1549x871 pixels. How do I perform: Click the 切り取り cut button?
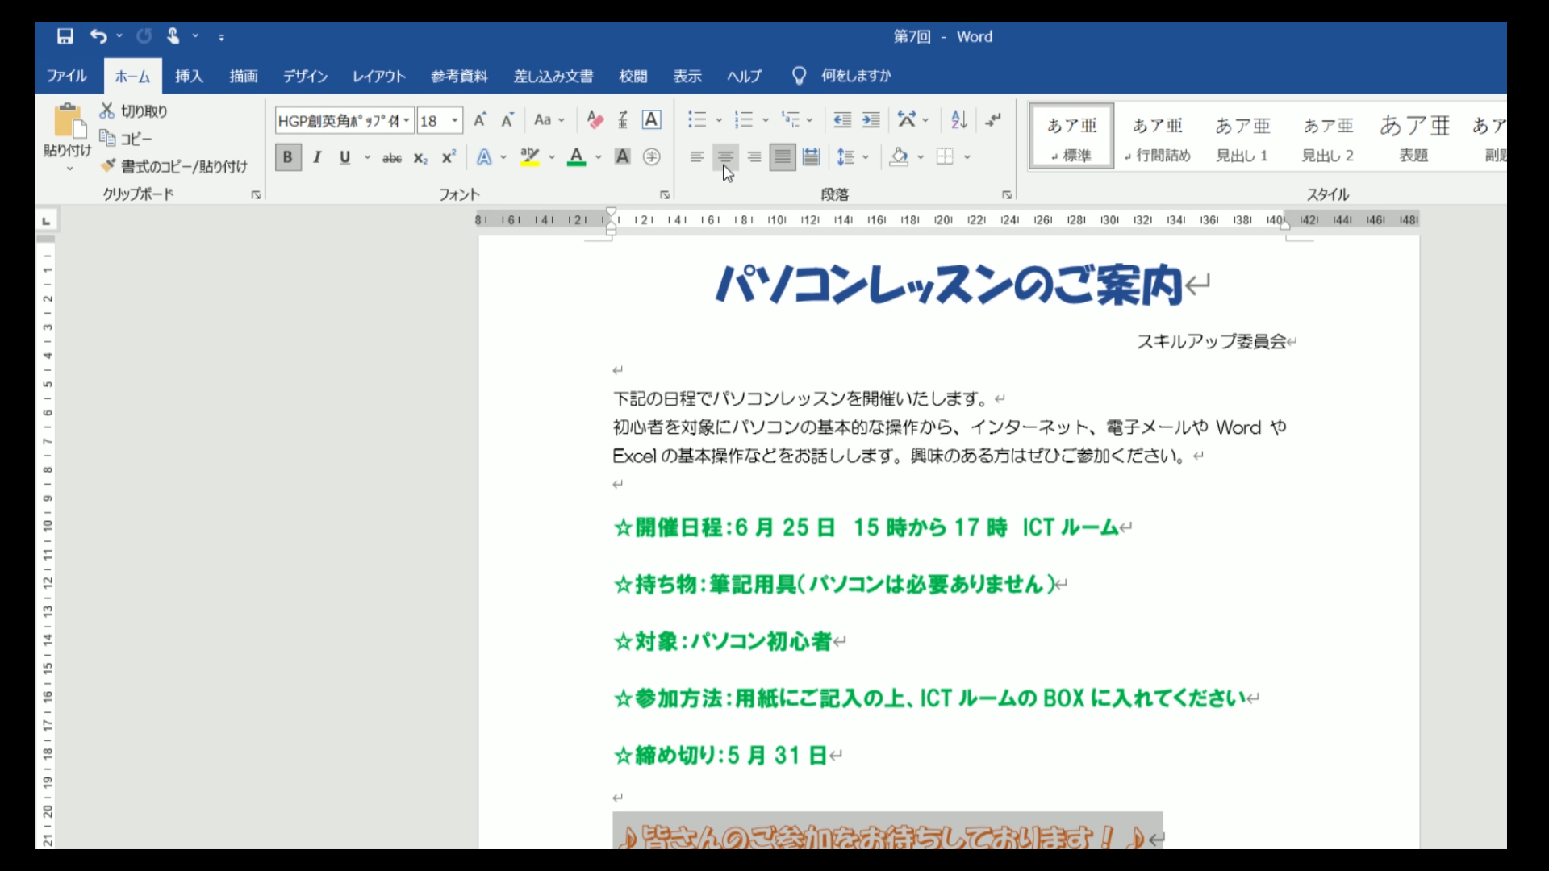pos(134,111)
